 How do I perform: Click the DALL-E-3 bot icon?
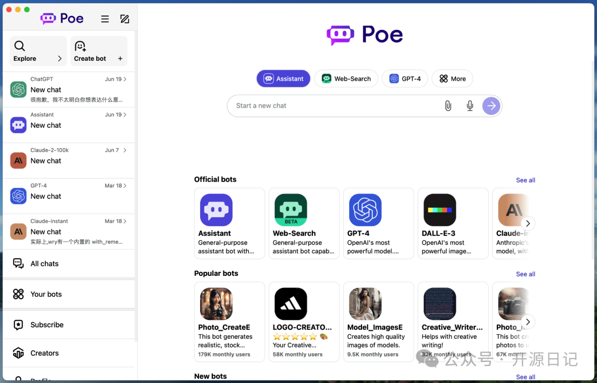pyautogui.click(x=440, y=210)
